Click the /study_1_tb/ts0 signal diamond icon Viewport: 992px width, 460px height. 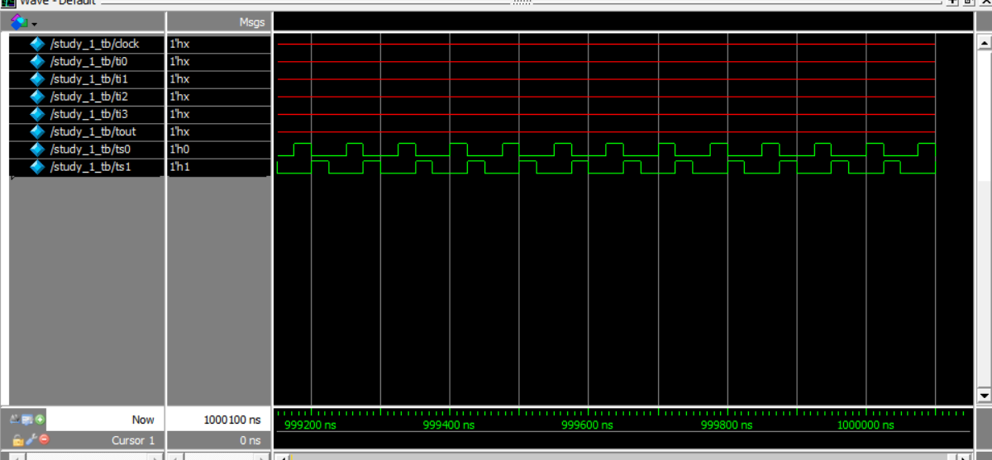[36, 149]
